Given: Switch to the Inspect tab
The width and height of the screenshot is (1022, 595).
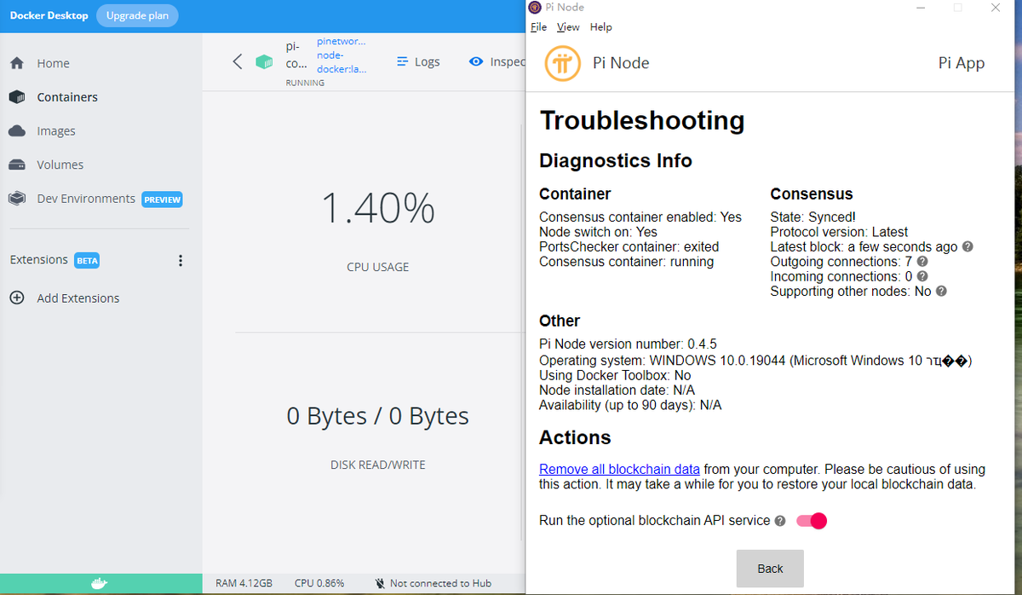Looking at the screenshot, I should (497, 61).
